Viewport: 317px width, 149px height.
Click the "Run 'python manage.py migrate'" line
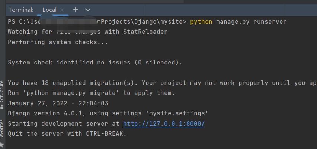pyautogui.click(x=91, y=93)
